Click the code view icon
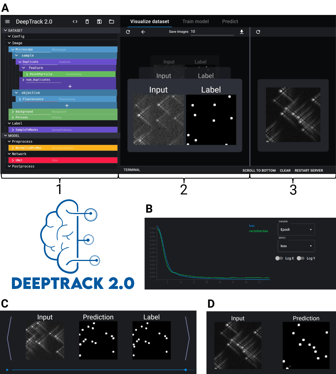The width and height of the screenshot is (336, 374). coord(75,21)
